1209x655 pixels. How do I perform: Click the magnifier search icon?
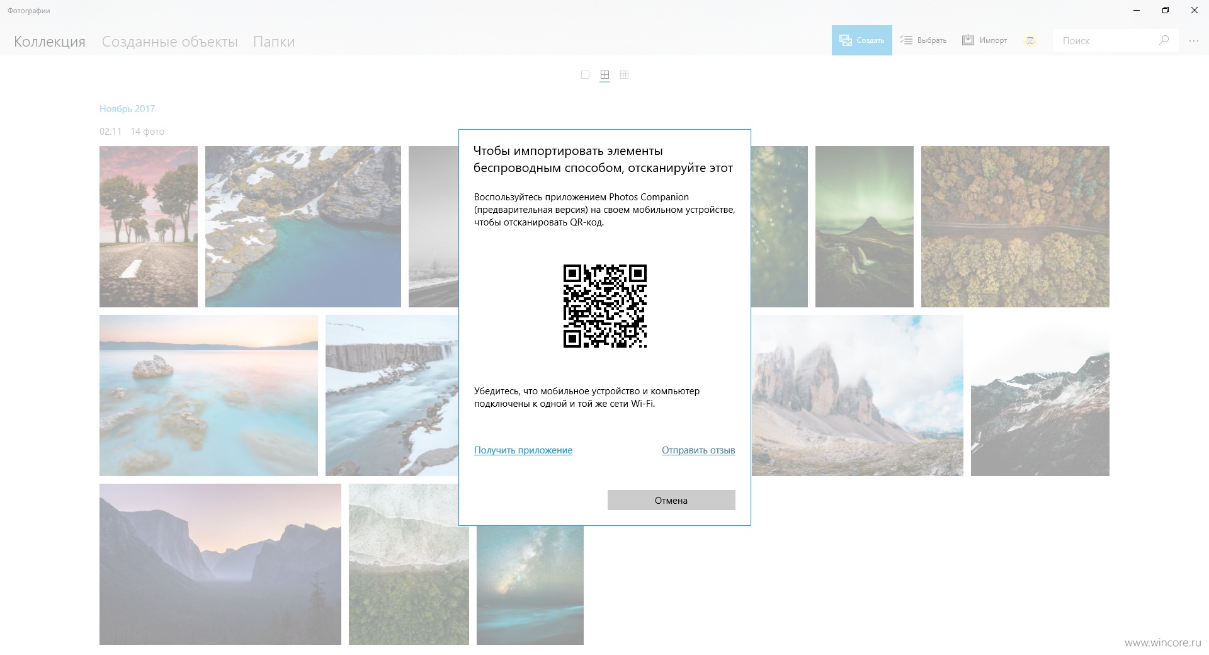coord(1164,40)
